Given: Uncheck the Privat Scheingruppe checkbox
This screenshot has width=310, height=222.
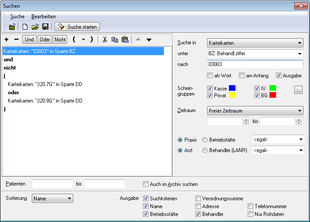Looking at the screenshot, I should click(x=211, y=96).
